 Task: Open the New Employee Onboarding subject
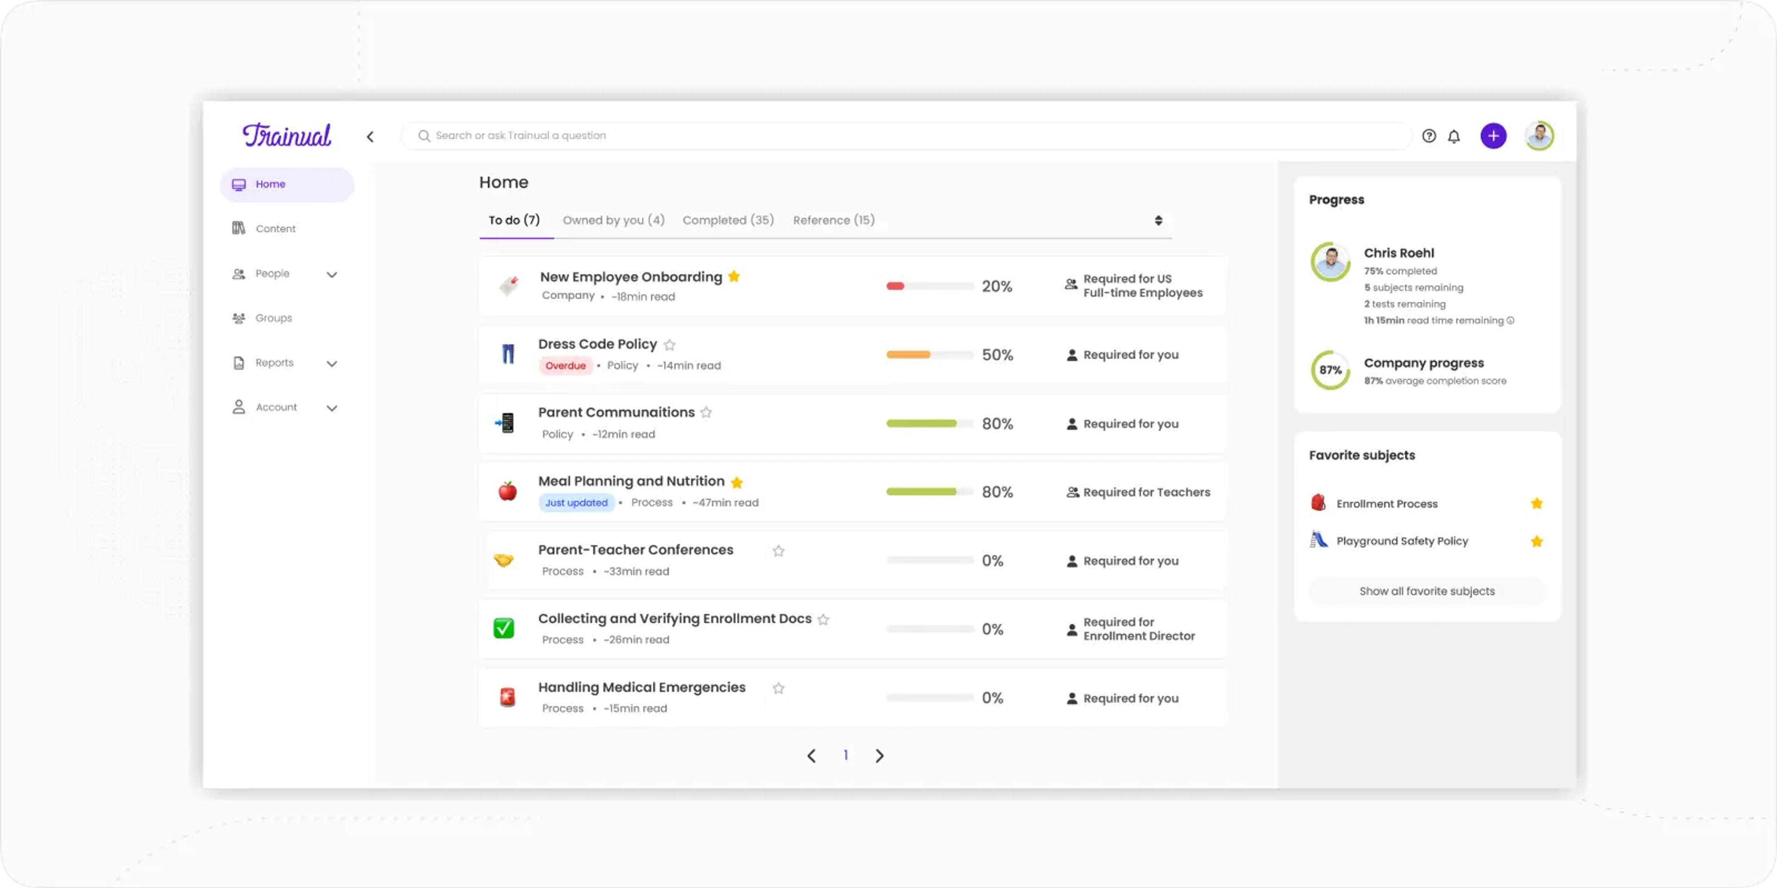tap(630, 277)
